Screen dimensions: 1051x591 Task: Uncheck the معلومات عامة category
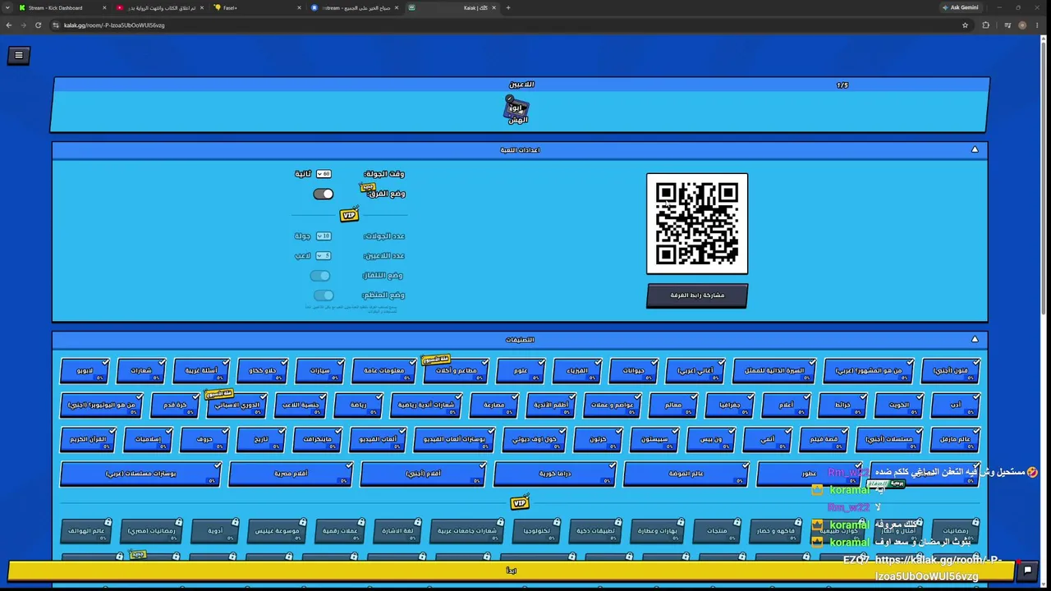[385, 371]
